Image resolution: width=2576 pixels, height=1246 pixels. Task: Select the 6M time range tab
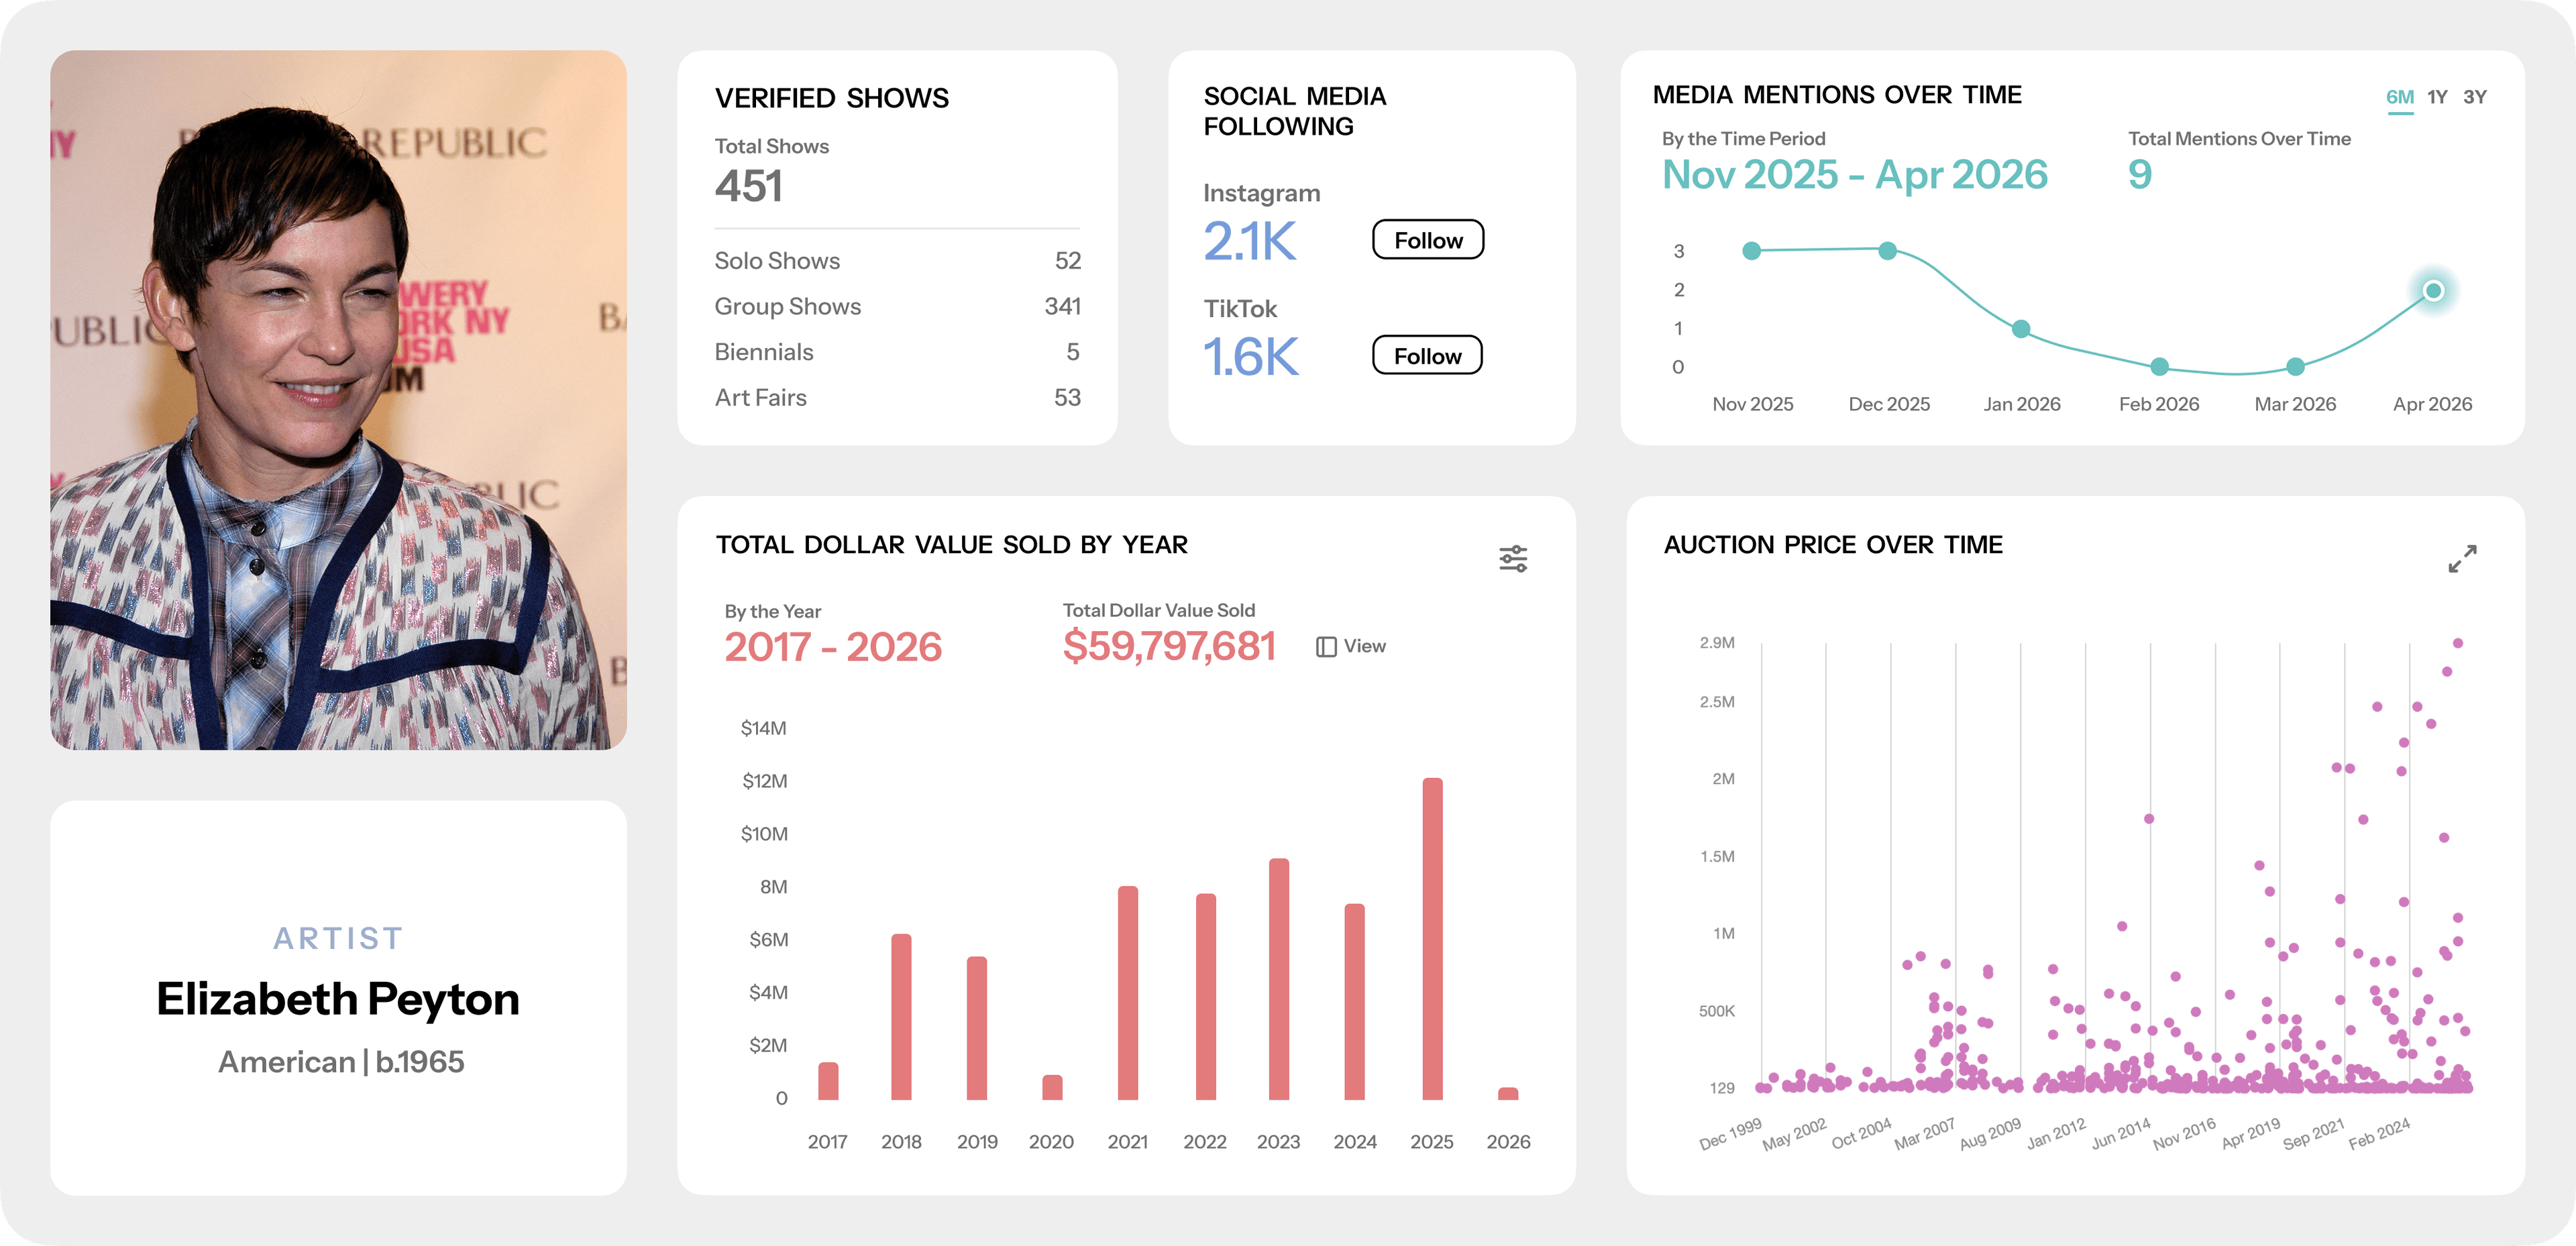coord(2399,97)
